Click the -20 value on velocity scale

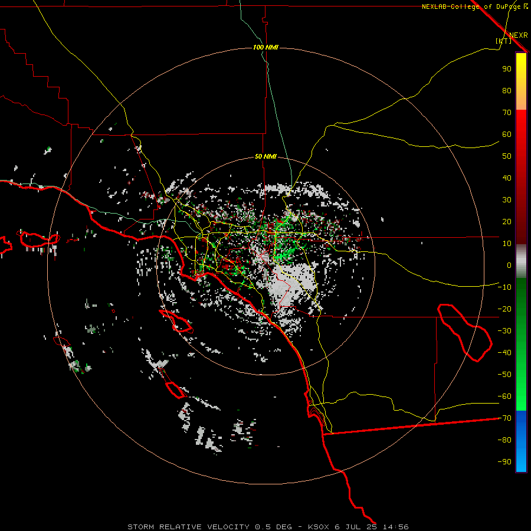click(x=504, y=309)
